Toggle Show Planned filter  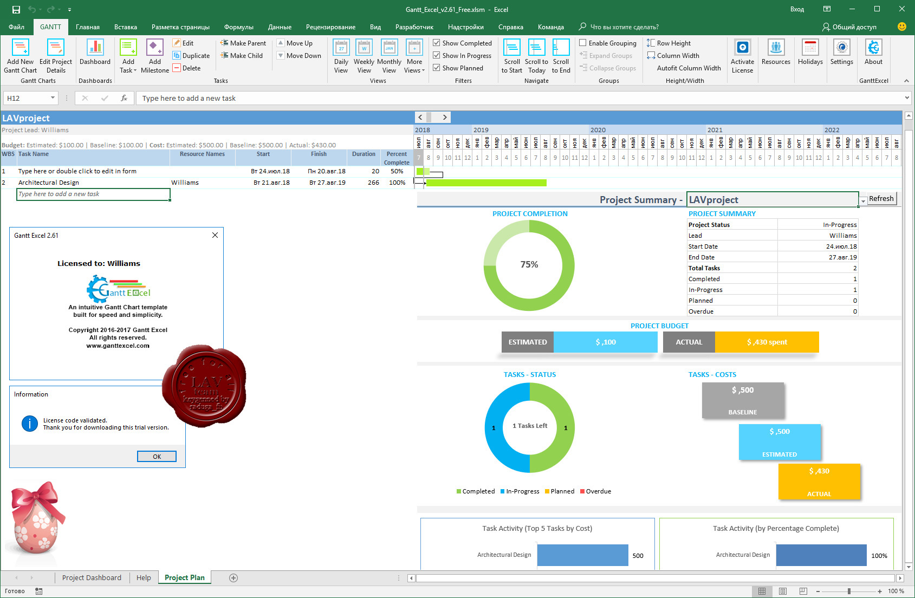pos(458,68)
